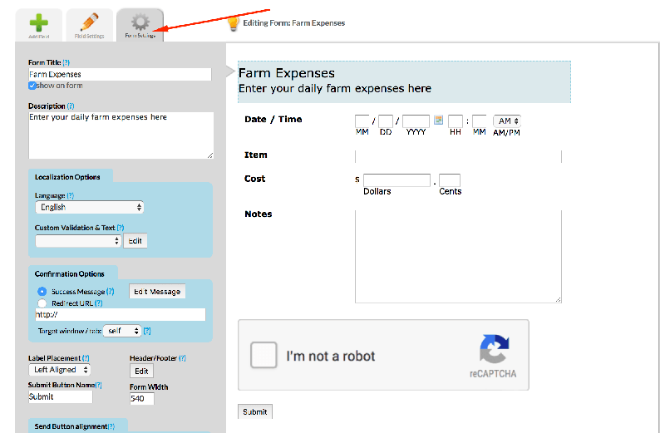Click the Form Title input field
Image resolution: width=665 pixels, height=433 pixels.
pyautogui.click(x=120, y=74)
